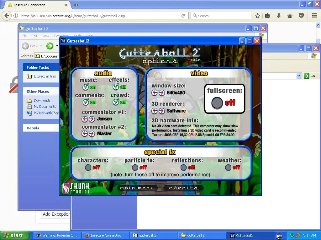Viewport: 321px width, 240px height.
Task: Open a new Firefox tab
Action: tap(76, 5)
